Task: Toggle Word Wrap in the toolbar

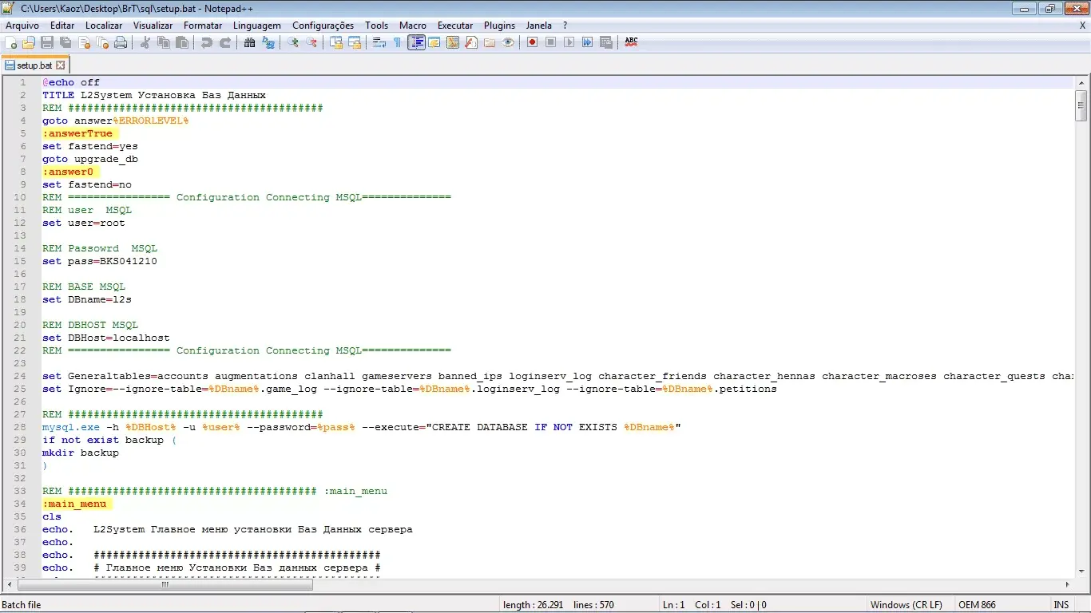Action: click(x=379, y=42)
